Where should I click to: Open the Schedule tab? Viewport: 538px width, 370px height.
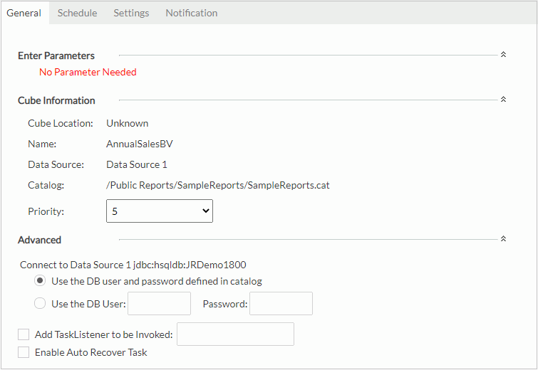click(x=77, y=13)
